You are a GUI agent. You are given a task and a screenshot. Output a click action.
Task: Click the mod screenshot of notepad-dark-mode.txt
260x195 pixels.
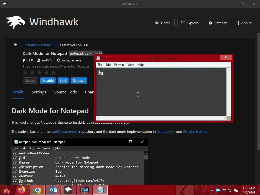(80, 161)
